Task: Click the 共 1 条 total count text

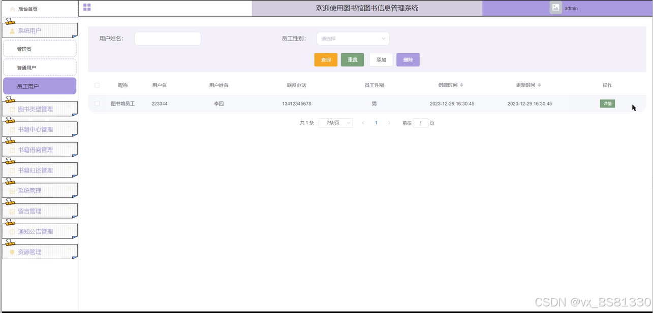Action: (307, 123)
